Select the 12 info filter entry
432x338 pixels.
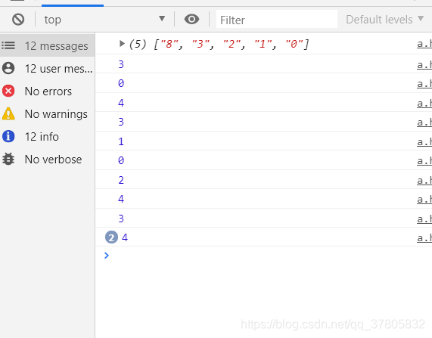point(48,136)
